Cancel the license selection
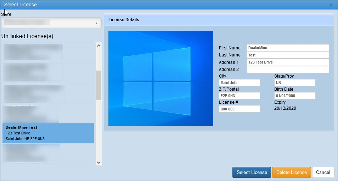The image size is (338, 181). point(323,172)
